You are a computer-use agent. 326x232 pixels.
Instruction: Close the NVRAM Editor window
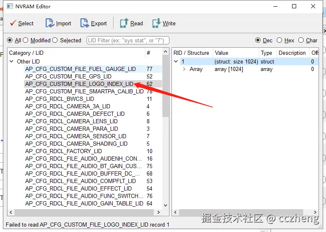(313, 6)
